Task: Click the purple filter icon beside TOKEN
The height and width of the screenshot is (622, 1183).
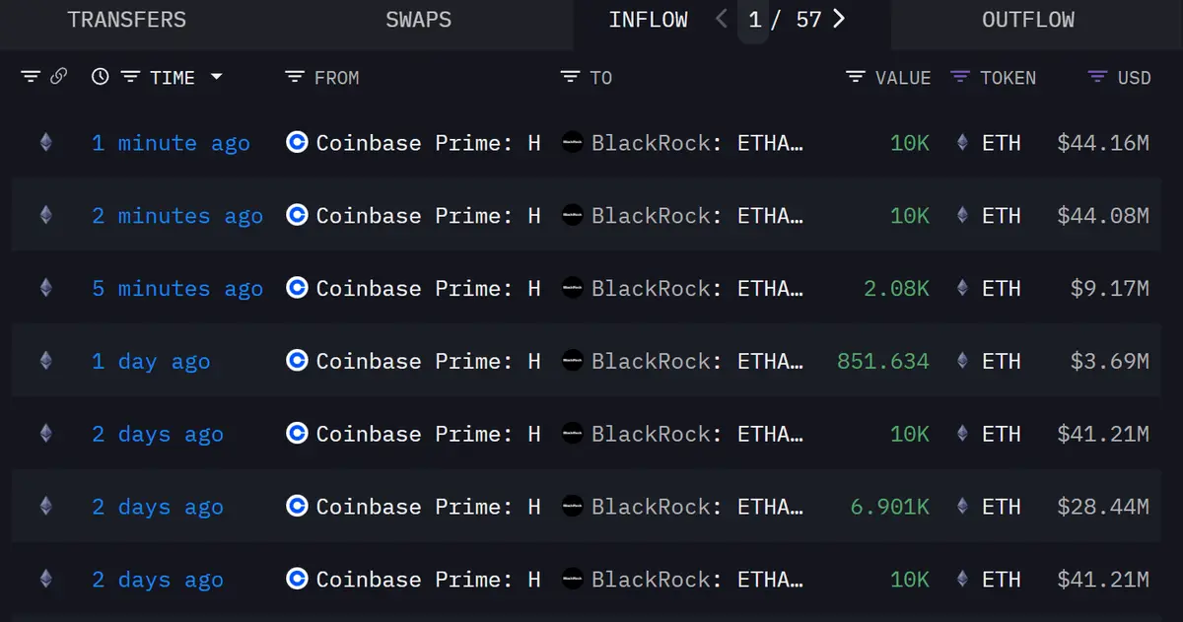Action: point(960,77)
